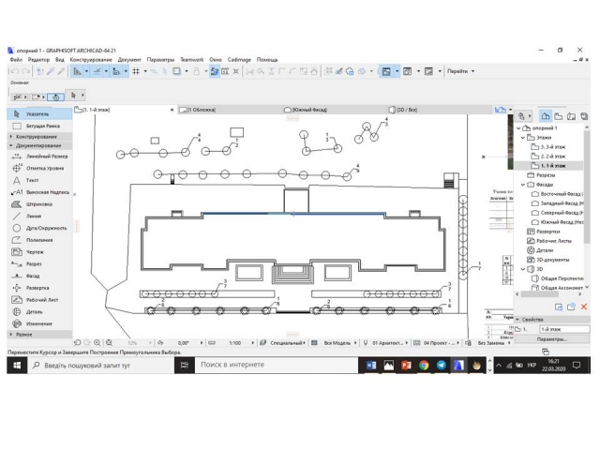Choose the Линейный Размер dimension tool
This screenshot has height=450, width=600.
45,157
